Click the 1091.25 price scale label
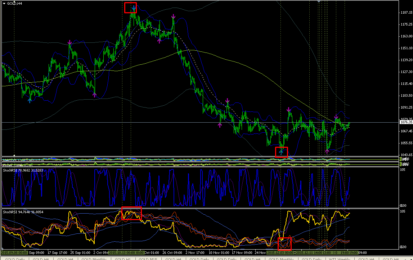This screenshot has height=260, width=413. point(407,108)
